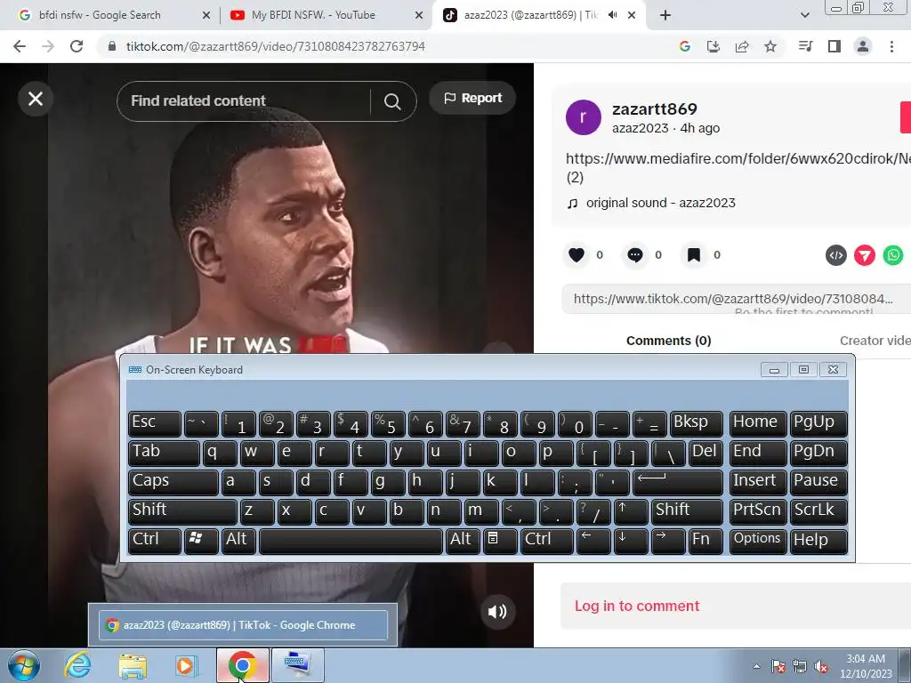Switch to bfdi nsfw - Google Search tab

(110, 15)
